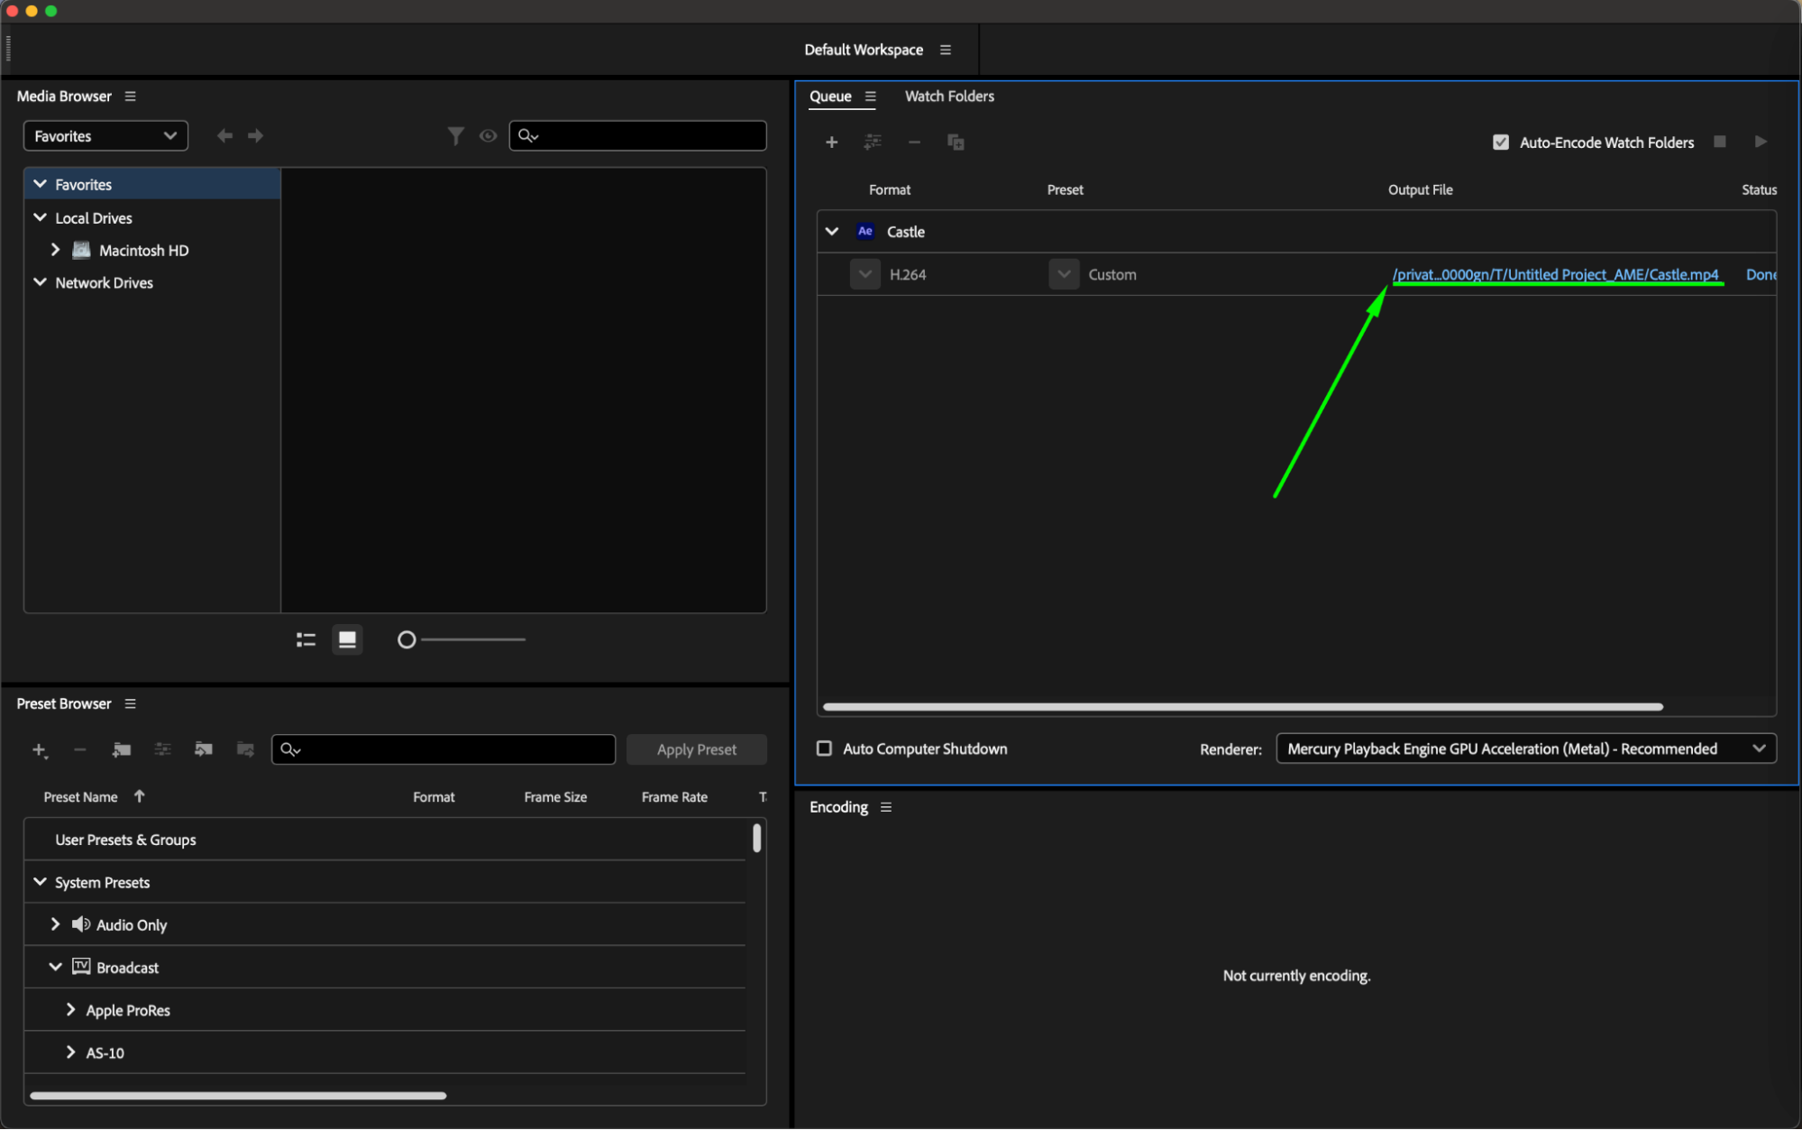Click Create New Preset Group folder icon
The height and width of the screenshot is (1130, 1802).
click(x=122, y=749)
